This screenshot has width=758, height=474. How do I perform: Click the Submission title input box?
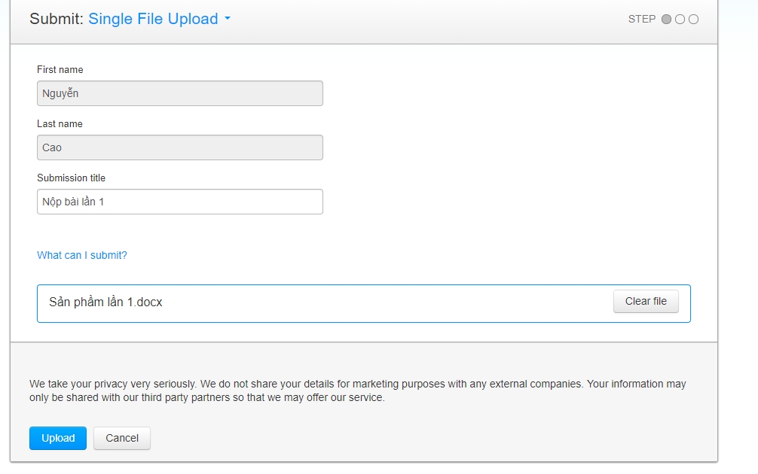pyautogui.click(x=180, y=202)
